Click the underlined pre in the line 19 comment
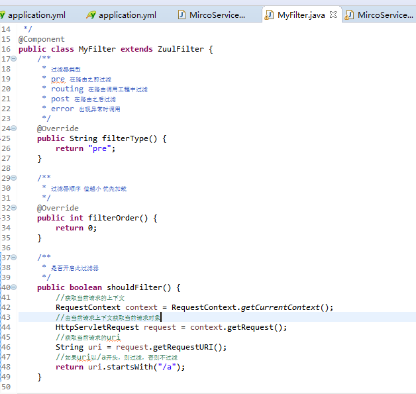The image size is (416, 394). 58,79
